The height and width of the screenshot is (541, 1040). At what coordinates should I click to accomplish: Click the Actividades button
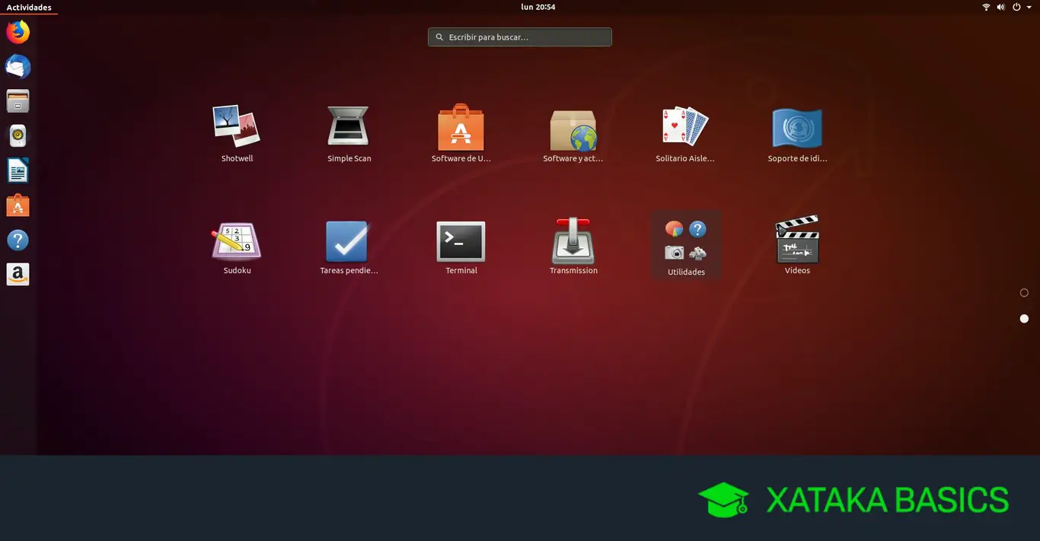coord(29,7)
